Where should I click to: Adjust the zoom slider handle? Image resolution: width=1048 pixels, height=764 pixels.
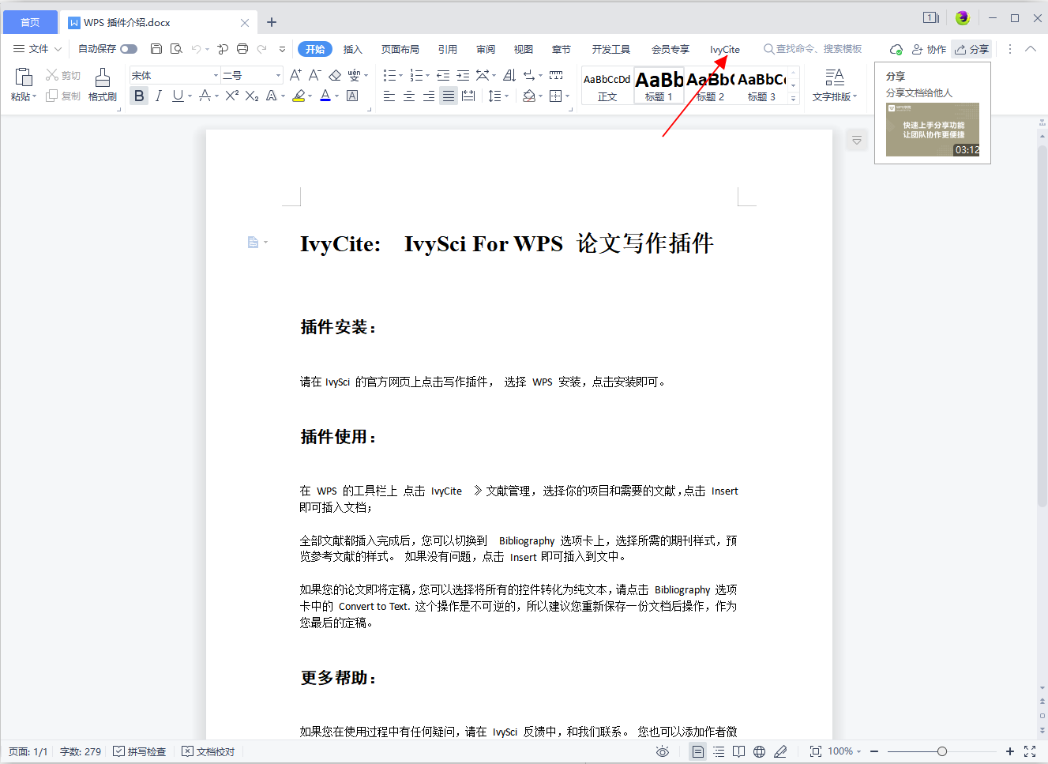pyautogui.click(x=942, y=751)
